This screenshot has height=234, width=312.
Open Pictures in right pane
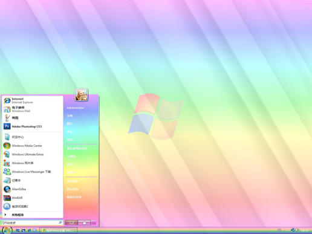[x=81, y=124]
